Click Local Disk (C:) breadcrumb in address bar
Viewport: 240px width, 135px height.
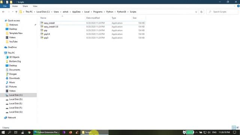pos(43,12)
